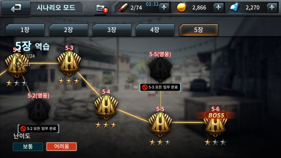
Task: Switch to the 4장 chapter tab
Action: point(155,30)
